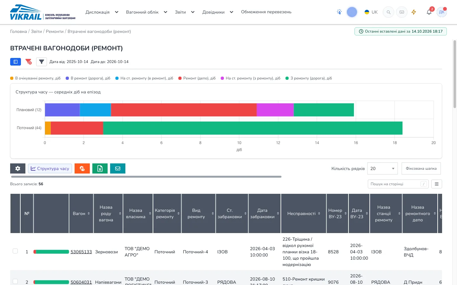Screen dimensions: 457x285
Task: Click the light blue circle button in header
Action: point(352,12)
